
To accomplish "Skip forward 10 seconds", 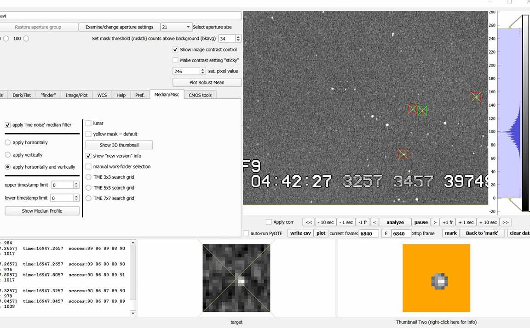I will coord(488,222).
